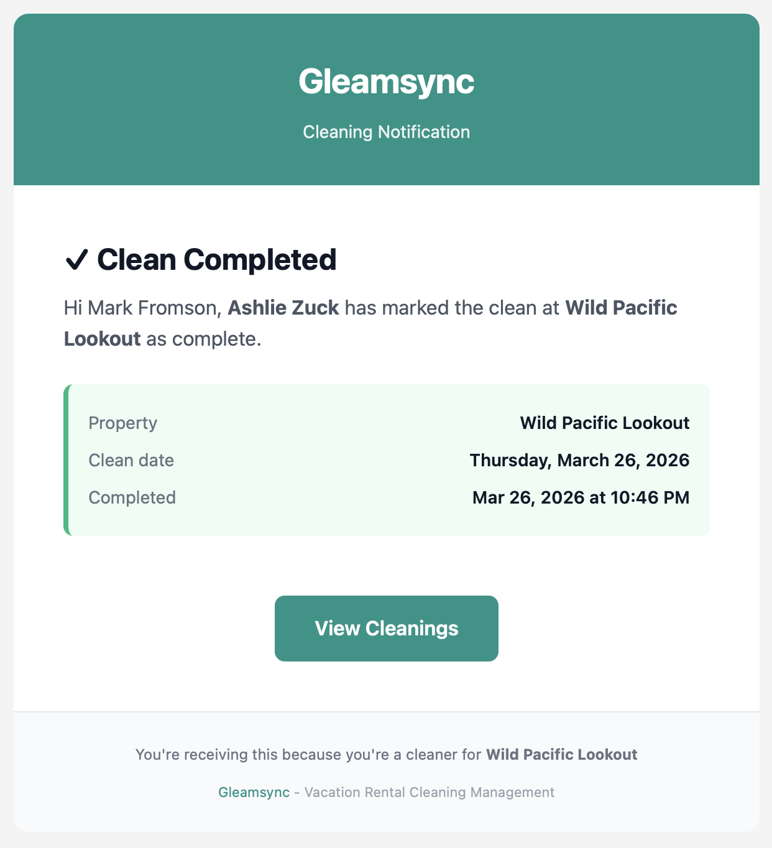The image size is (772, 848).
Task: Click the Completed label in details card
Action: click(132, 498)
